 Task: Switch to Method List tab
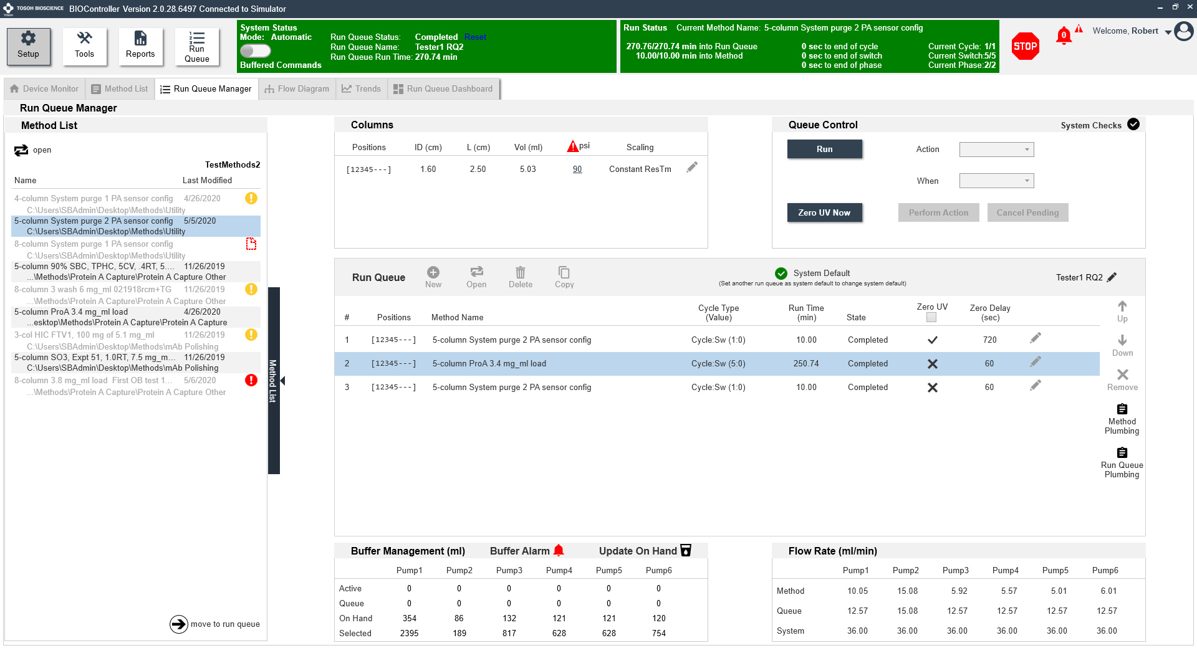[120, 89]
